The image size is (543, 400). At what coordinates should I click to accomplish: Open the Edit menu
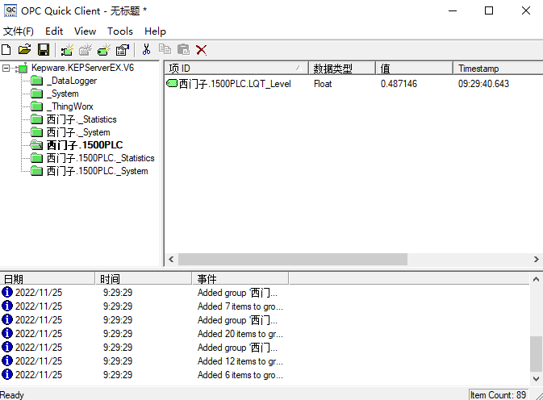54,31
